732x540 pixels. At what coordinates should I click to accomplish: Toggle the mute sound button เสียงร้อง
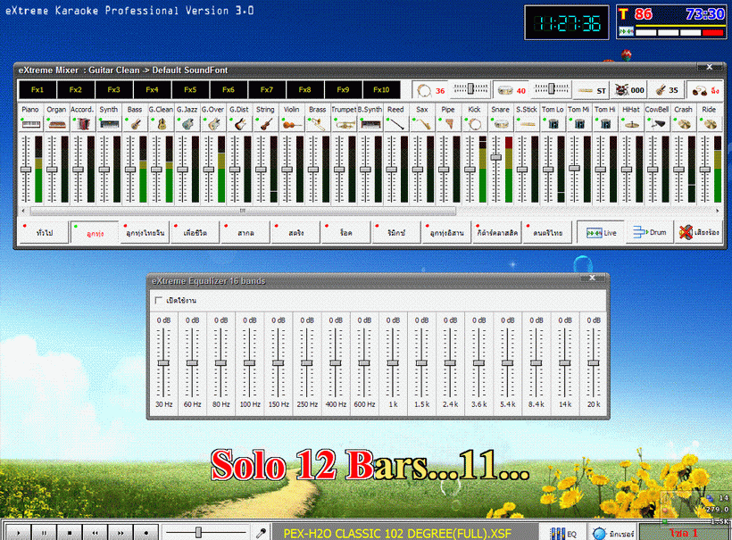pyautogui.click(x=699, y=232)
